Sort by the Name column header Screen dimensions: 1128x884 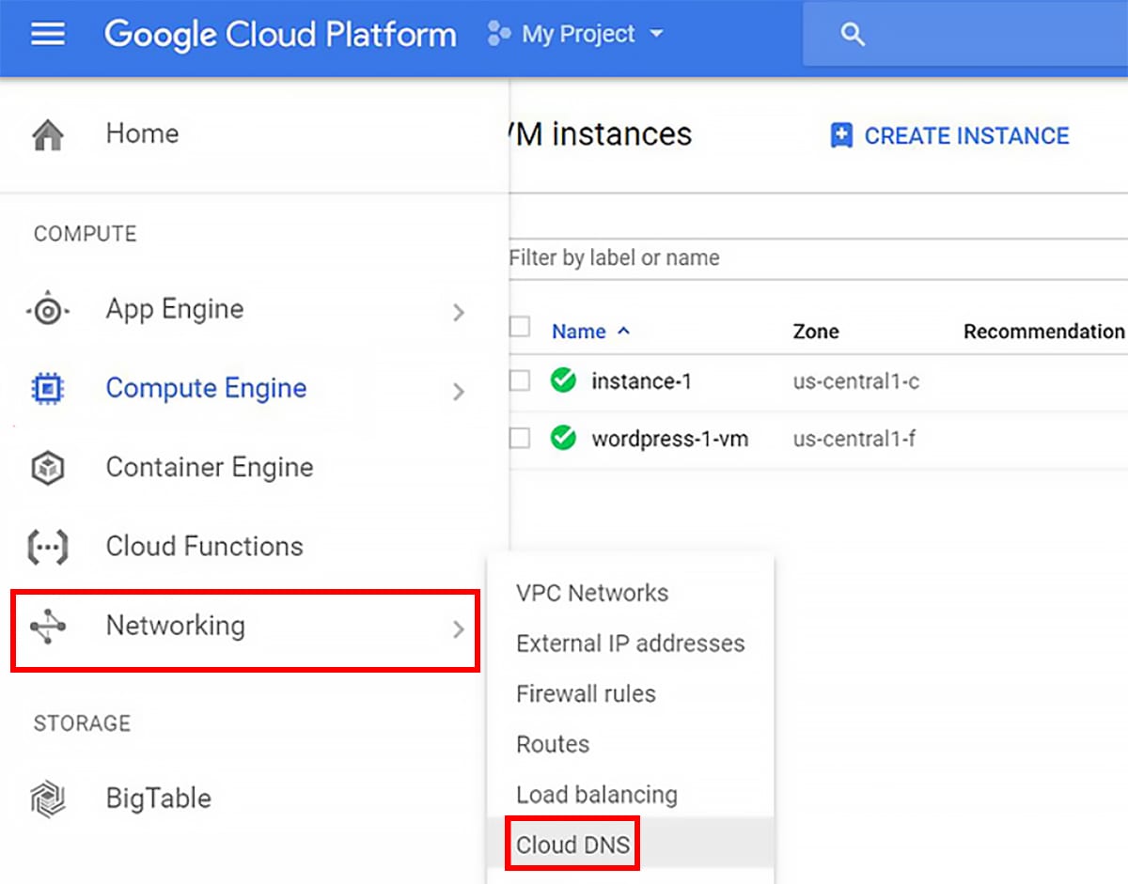[579, 332]
